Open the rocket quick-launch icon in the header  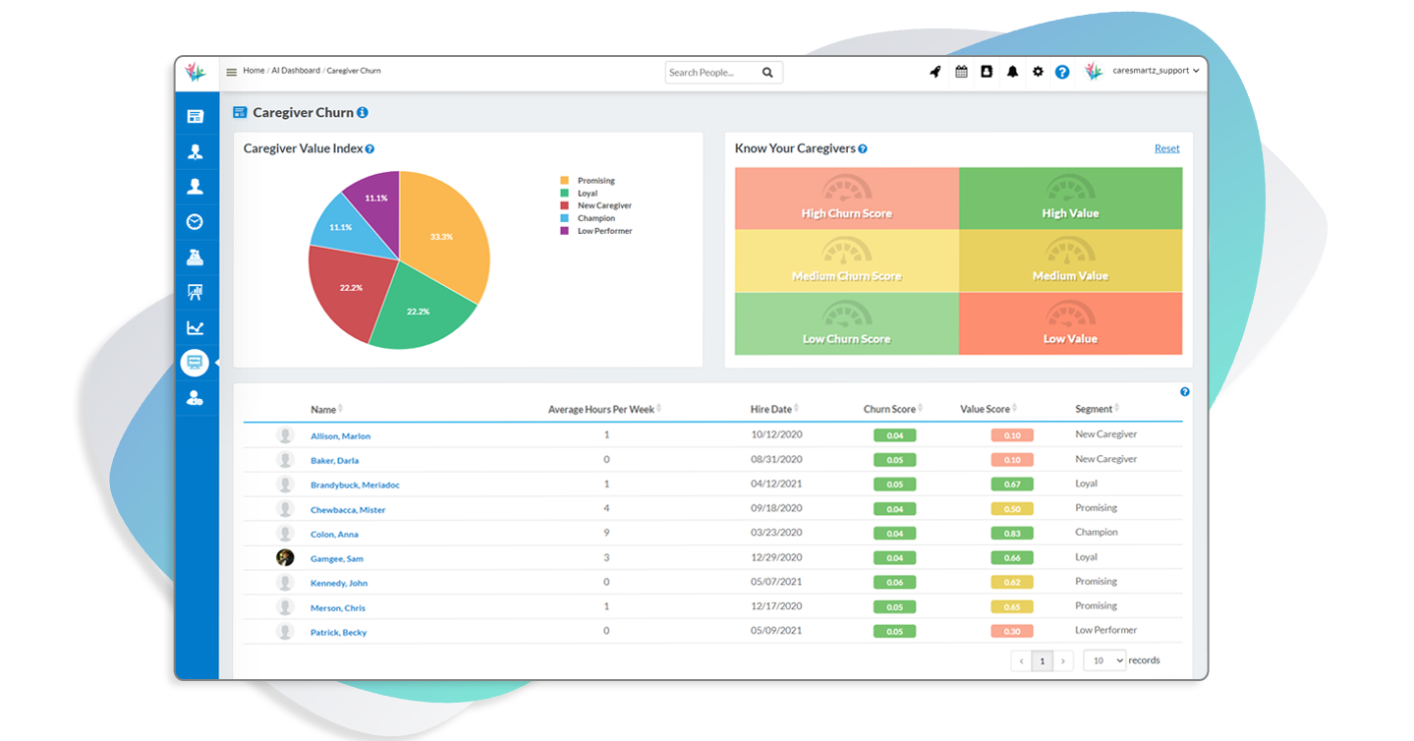(x=934, y=71)
